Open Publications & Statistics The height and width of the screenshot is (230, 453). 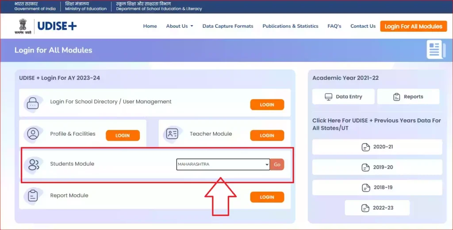(x=290, y=26)
